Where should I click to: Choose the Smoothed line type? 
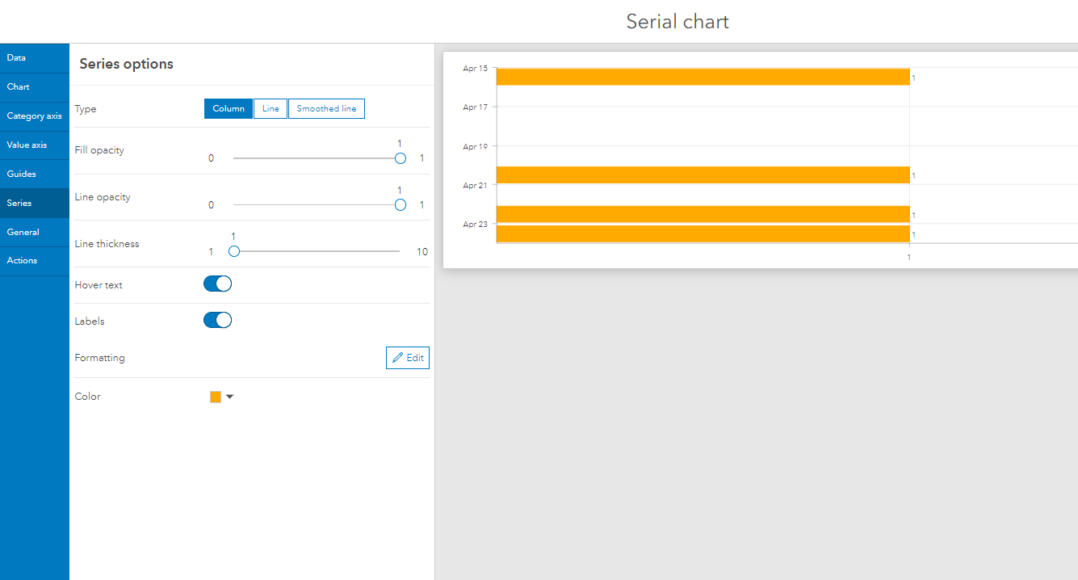click(x=325, y=107)
